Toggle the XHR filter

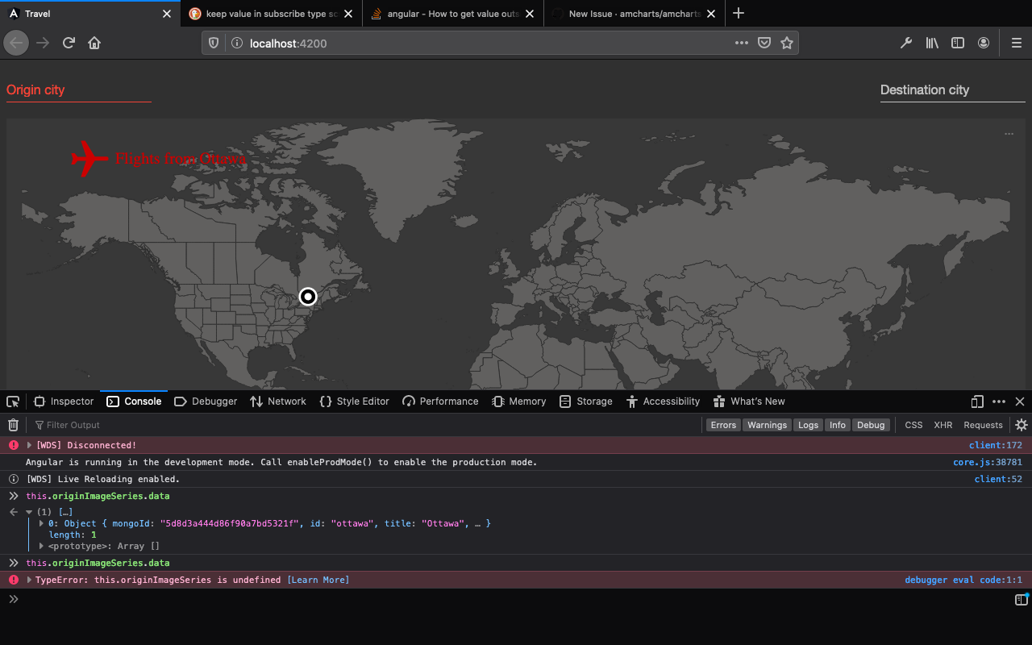[943, 425]
